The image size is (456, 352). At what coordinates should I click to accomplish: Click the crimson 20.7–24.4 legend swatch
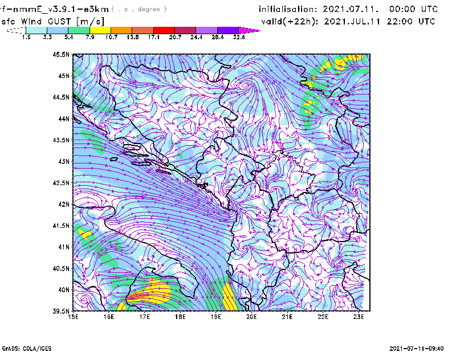click(x=185, y=30)
